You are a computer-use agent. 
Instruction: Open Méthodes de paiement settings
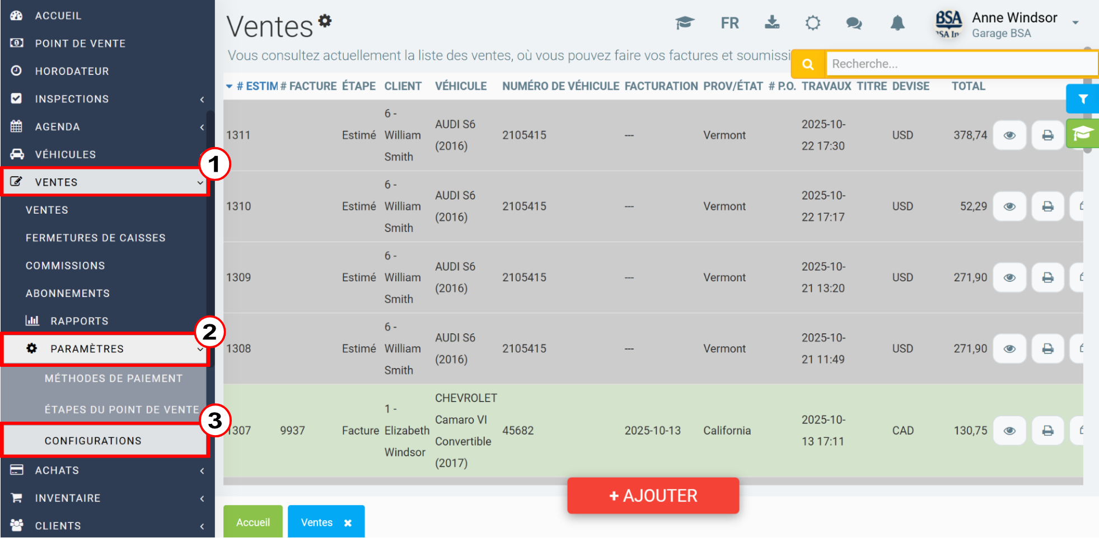tap(114, 379)
